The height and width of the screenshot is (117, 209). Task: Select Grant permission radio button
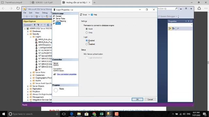point(87,29)
